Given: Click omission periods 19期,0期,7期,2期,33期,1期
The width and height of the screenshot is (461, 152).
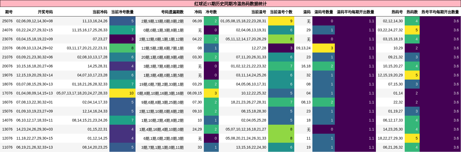Looking at the screenshot, I should pos(161,84).
